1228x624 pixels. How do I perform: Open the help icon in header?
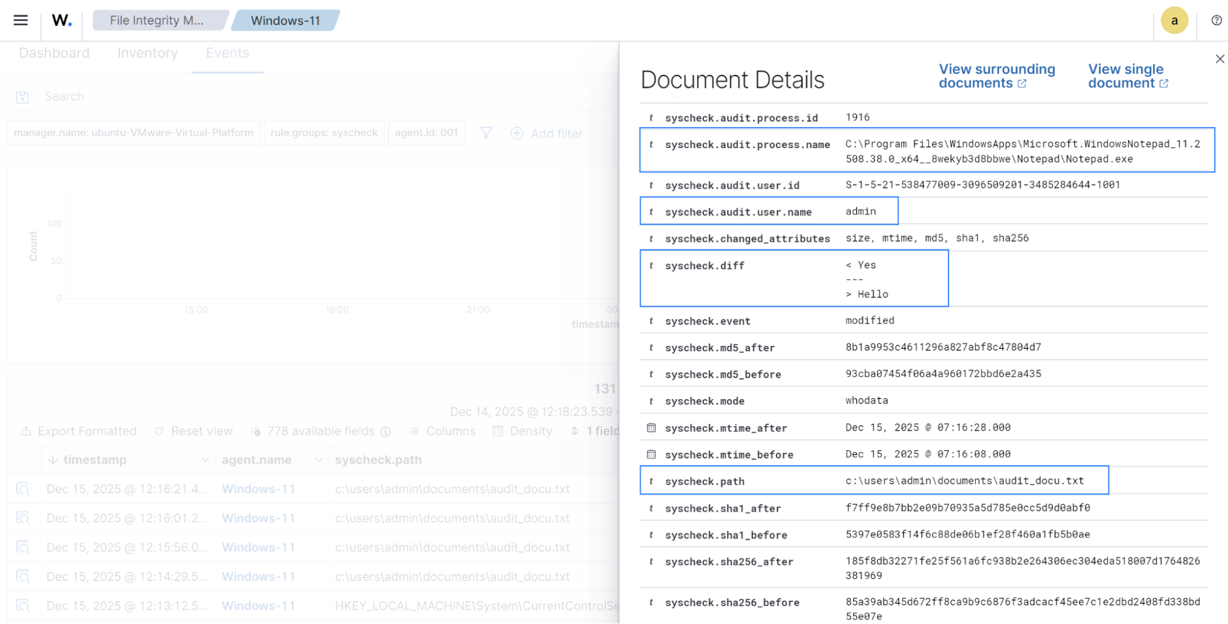click(x=1216, y=20)
